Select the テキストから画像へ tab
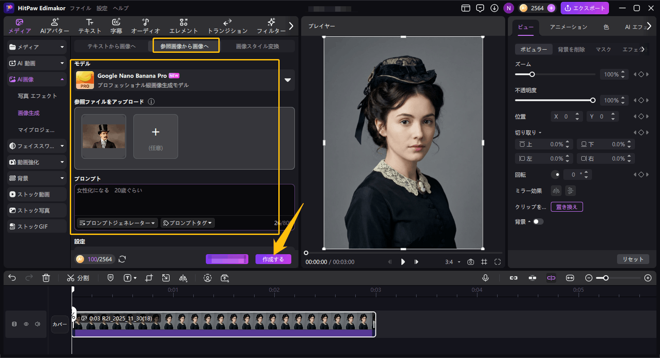Image resolution: width=660 pixels, height=358 pixels. pos(111,45)
